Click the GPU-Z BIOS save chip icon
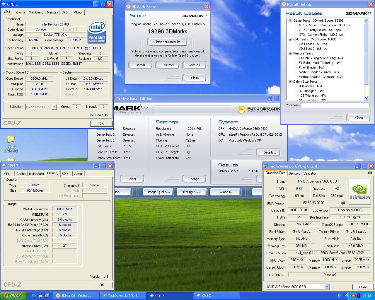The height and width of the screenshot is (300, 375). (x=343, y=203)
